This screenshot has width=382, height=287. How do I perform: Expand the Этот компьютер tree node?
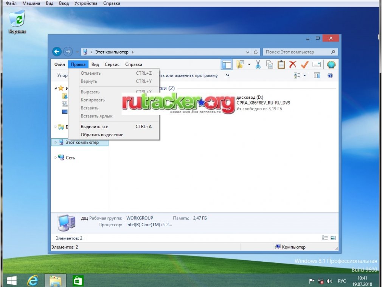click(56, 142)
